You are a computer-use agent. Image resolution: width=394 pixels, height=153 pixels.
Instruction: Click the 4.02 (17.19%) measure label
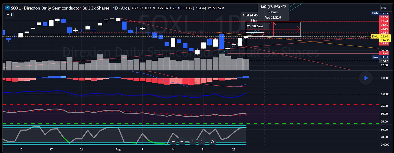point(273,6)
